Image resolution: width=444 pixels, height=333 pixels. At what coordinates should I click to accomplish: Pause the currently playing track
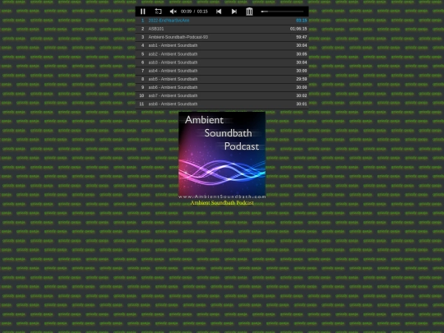[x=143, y=12]
